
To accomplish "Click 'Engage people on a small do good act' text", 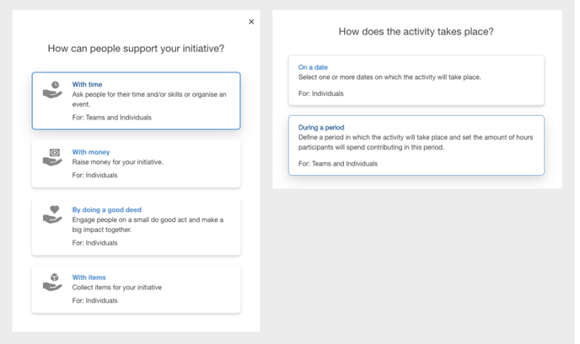I will pyautogui.click(x=148, y=225).
